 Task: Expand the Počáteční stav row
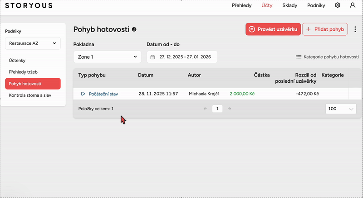coord(83,94)
